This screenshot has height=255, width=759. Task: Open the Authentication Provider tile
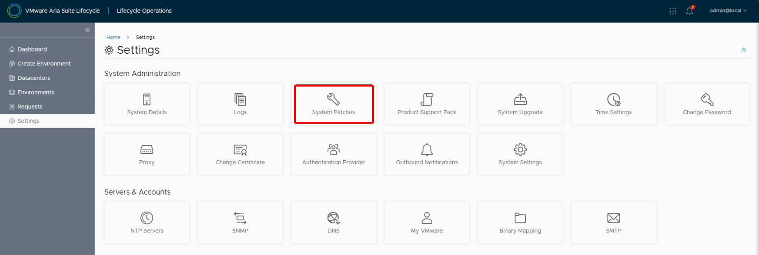[x=334, y=154]
